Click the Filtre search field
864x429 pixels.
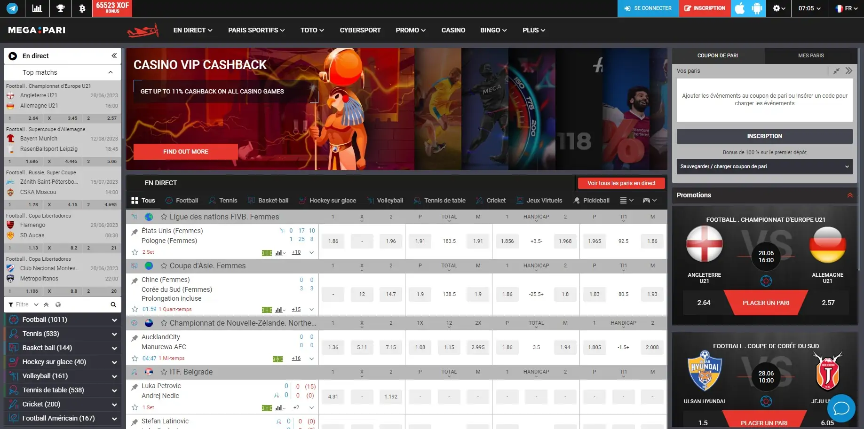click(22, 304)
